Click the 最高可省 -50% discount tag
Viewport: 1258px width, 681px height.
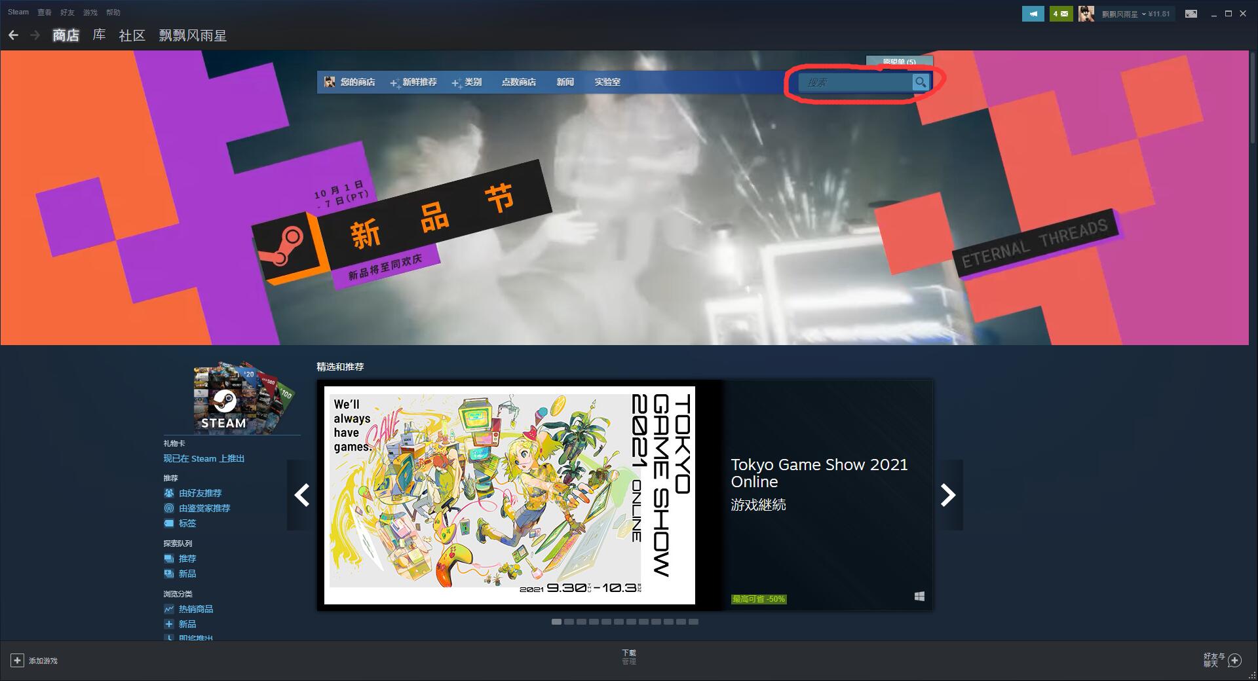pos(759,599)
